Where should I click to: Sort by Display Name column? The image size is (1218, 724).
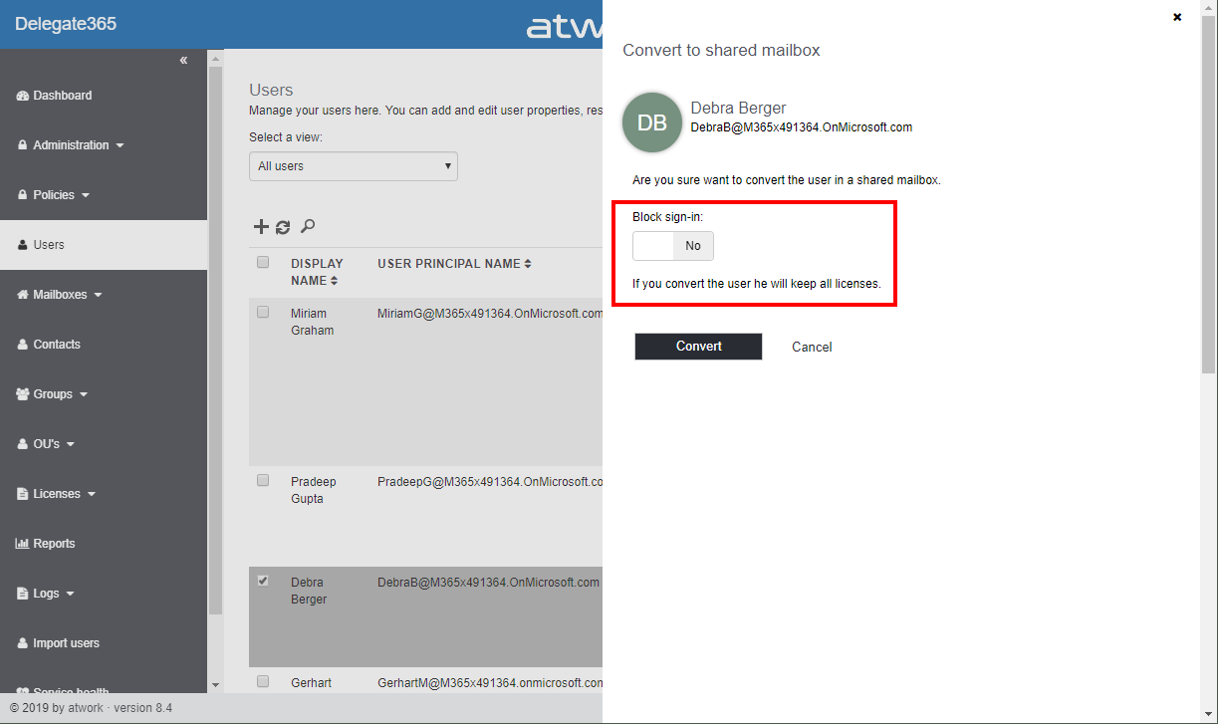pyautogui.click(x=317, y=272)
